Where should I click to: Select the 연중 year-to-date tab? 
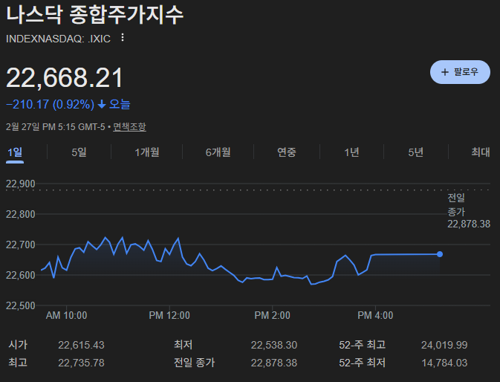287,152
